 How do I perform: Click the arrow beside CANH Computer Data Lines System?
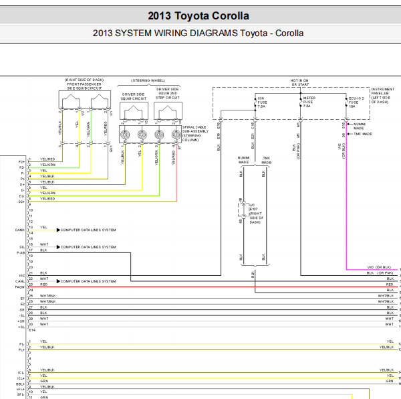(58, 230)
